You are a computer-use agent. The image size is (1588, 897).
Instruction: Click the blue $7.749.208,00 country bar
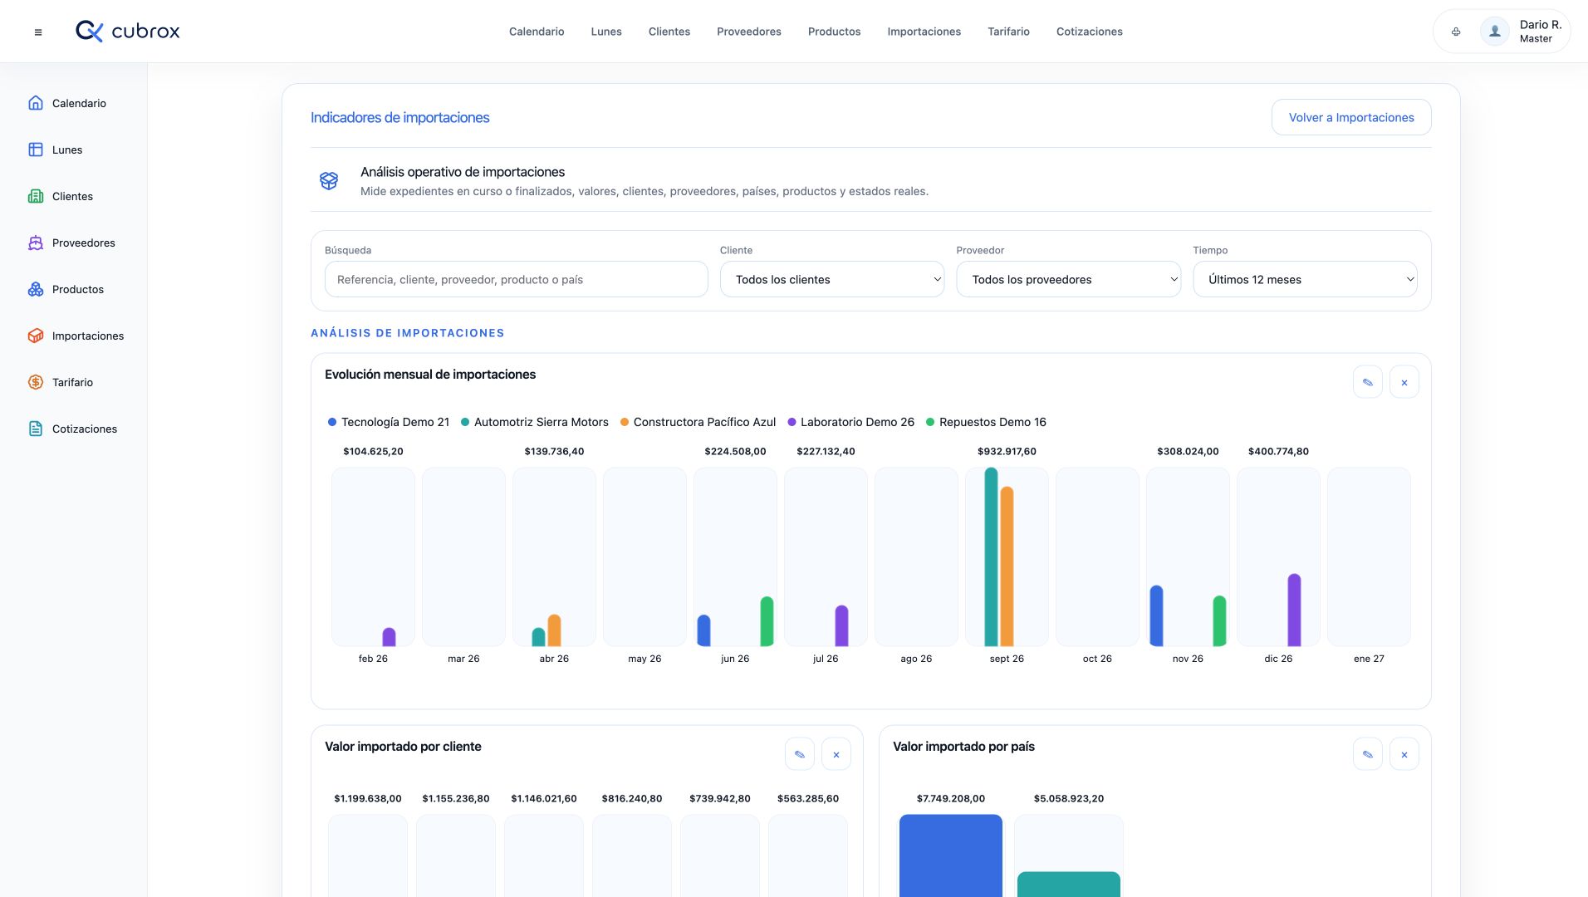pyautogui.click(x=951, y=855)
